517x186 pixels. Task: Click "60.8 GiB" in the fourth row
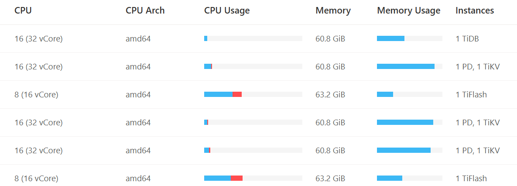coord(330,123)
